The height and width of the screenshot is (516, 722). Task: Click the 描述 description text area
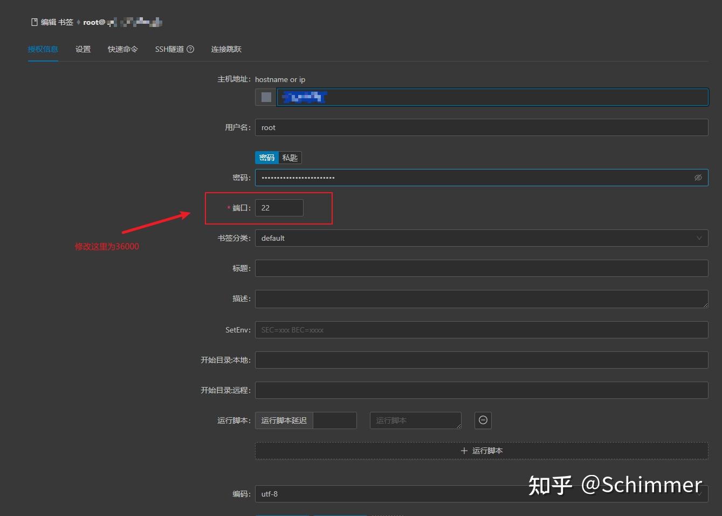pyautogui.click(x=482, y=298)
